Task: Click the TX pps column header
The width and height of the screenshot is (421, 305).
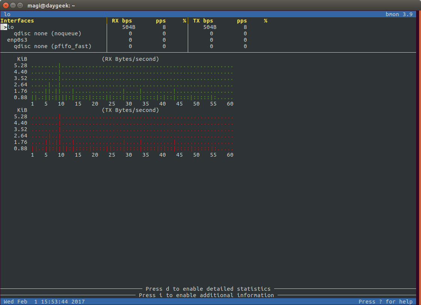Action: click(242, 21)
